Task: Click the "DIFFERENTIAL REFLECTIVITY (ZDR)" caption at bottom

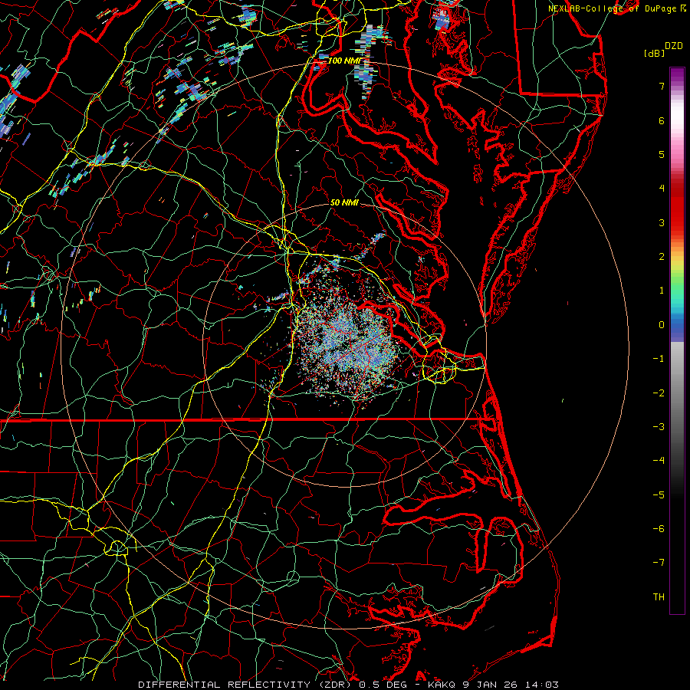Action: pyautogui.click(x=246, y=685)
